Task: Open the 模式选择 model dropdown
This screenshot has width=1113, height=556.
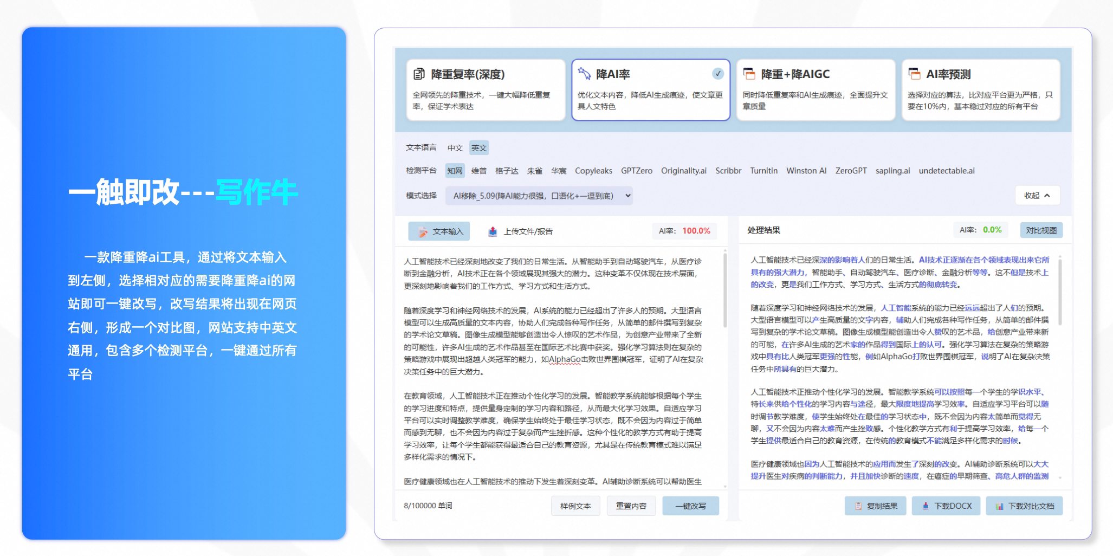Action: [x=539, y=196]
